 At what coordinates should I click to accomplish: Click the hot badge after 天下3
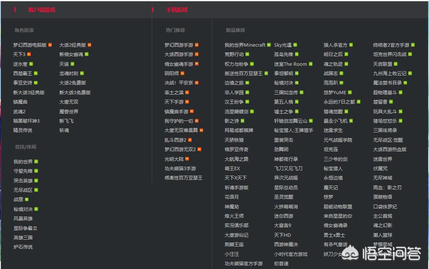(x=29, y=54)
